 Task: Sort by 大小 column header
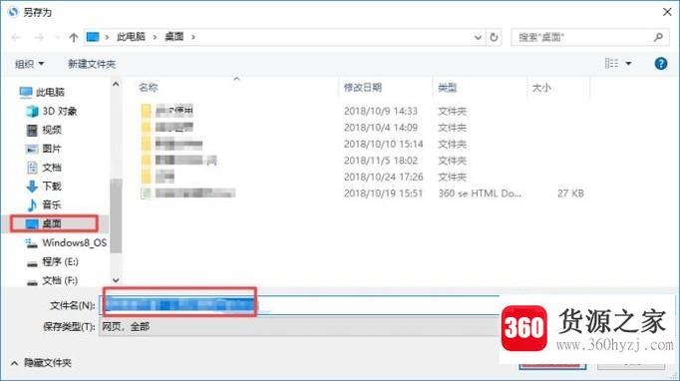pyautogui.click(x=541, y=88)
